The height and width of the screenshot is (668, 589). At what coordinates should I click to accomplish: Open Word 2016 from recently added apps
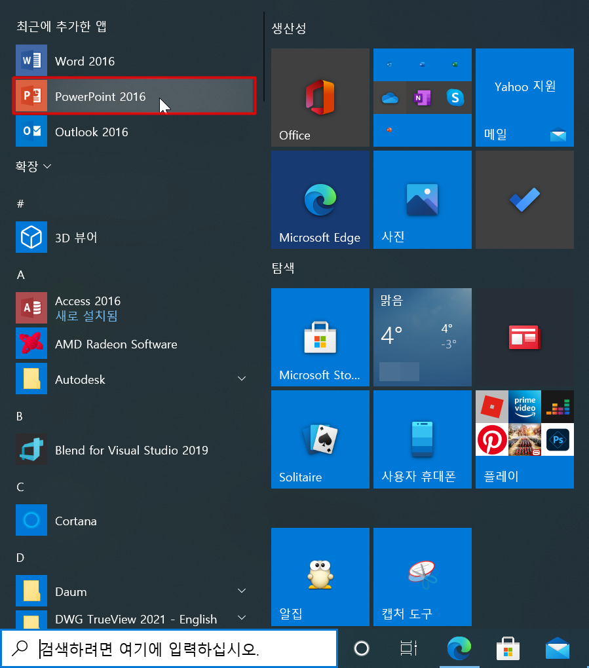pos(134,61)
